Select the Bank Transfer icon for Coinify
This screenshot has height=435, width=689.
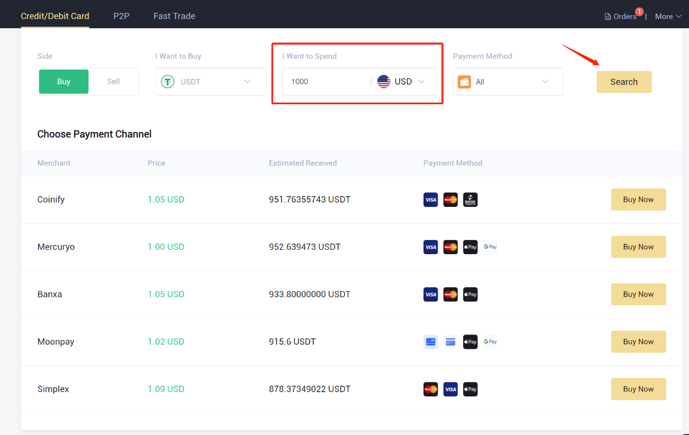470,199
